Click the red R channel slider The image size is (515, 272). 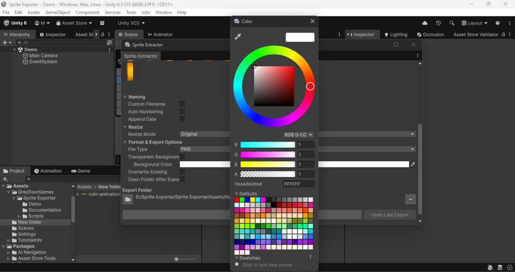[x=268, y=145]
